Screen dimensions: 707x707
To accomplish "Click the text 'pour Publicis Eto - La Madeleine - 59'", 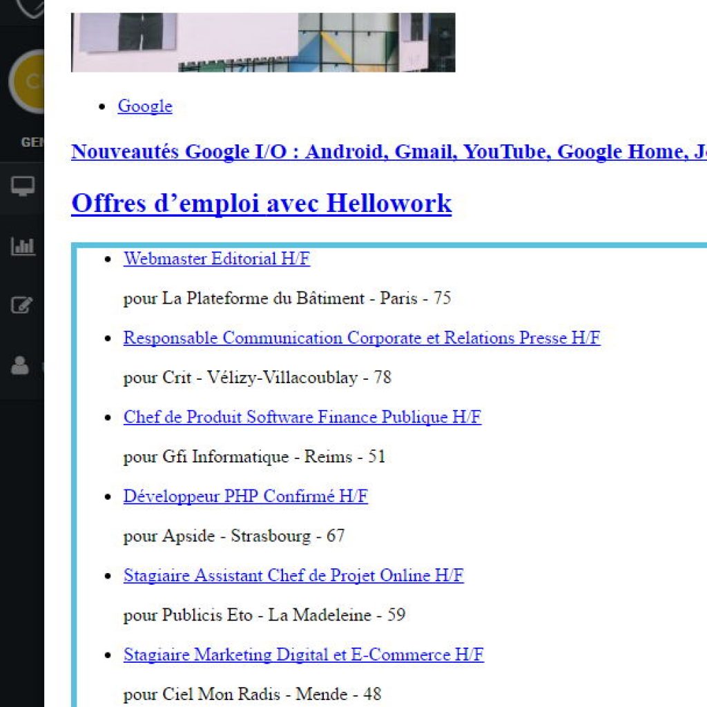I will (x=264, y=615).
